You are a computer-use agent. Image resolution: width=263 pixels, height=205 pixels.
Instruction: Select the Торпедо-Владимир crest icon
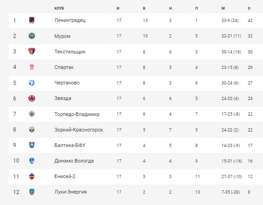(32, 114)
